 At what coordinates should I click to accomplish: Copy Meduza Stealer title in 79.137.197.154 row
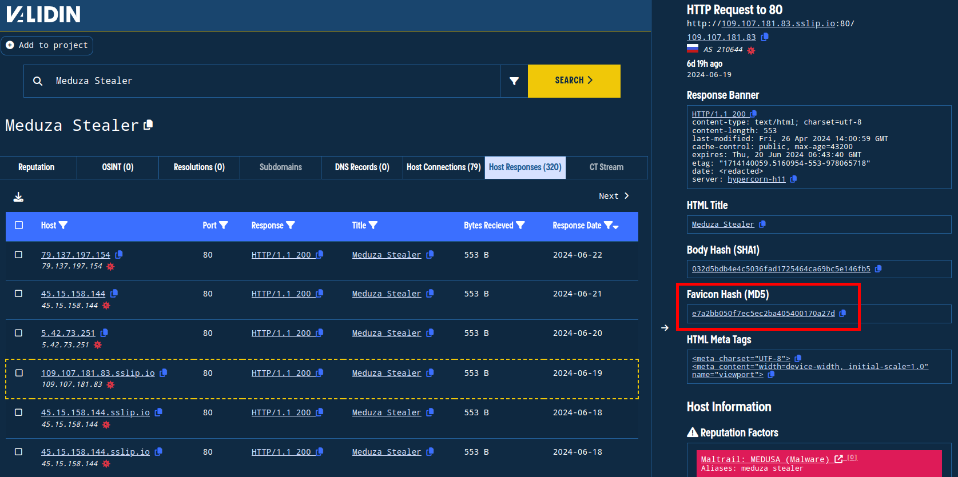430,255
